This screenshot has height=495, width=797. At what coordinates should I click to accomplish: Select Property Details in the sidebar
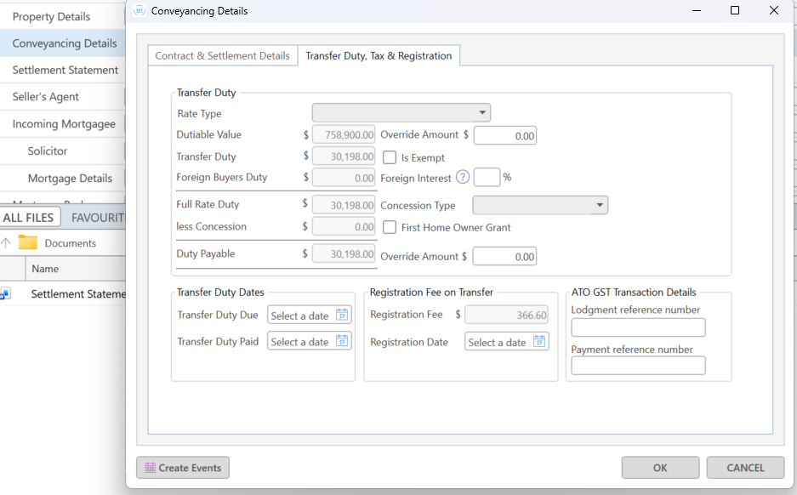pyautogui.click(x=51, y=17)
